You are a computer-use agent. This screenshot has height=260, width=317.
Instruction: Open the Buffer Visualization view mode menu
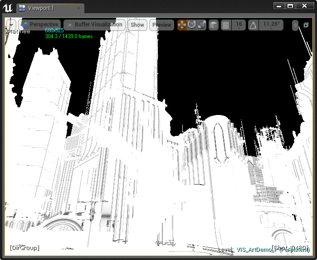[94, 25]
